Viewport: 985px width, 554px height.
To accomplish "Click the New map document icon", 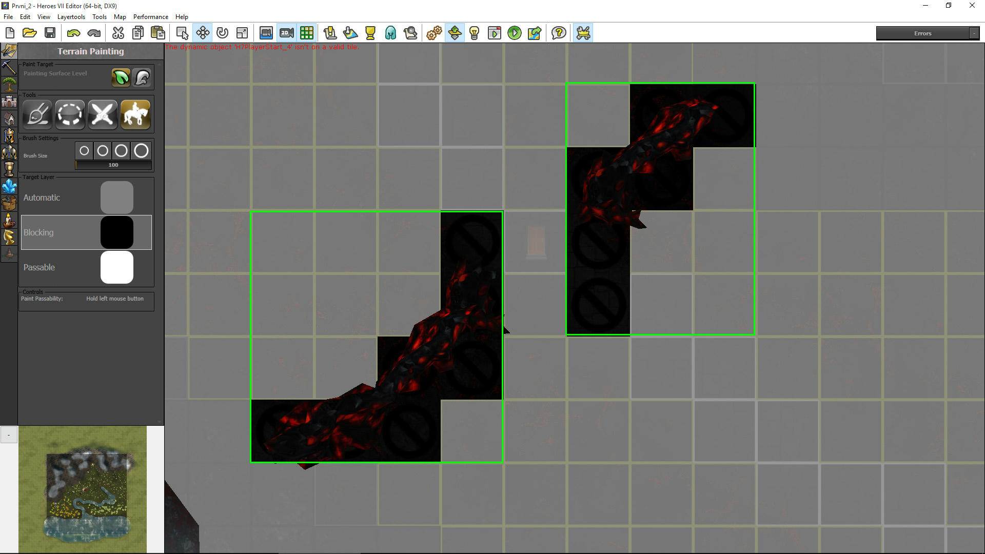I will pos(10,33).
